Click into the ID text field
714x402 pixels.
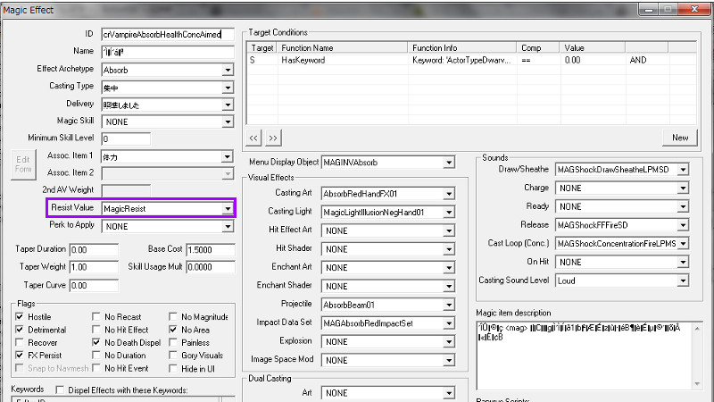[168, 34]
